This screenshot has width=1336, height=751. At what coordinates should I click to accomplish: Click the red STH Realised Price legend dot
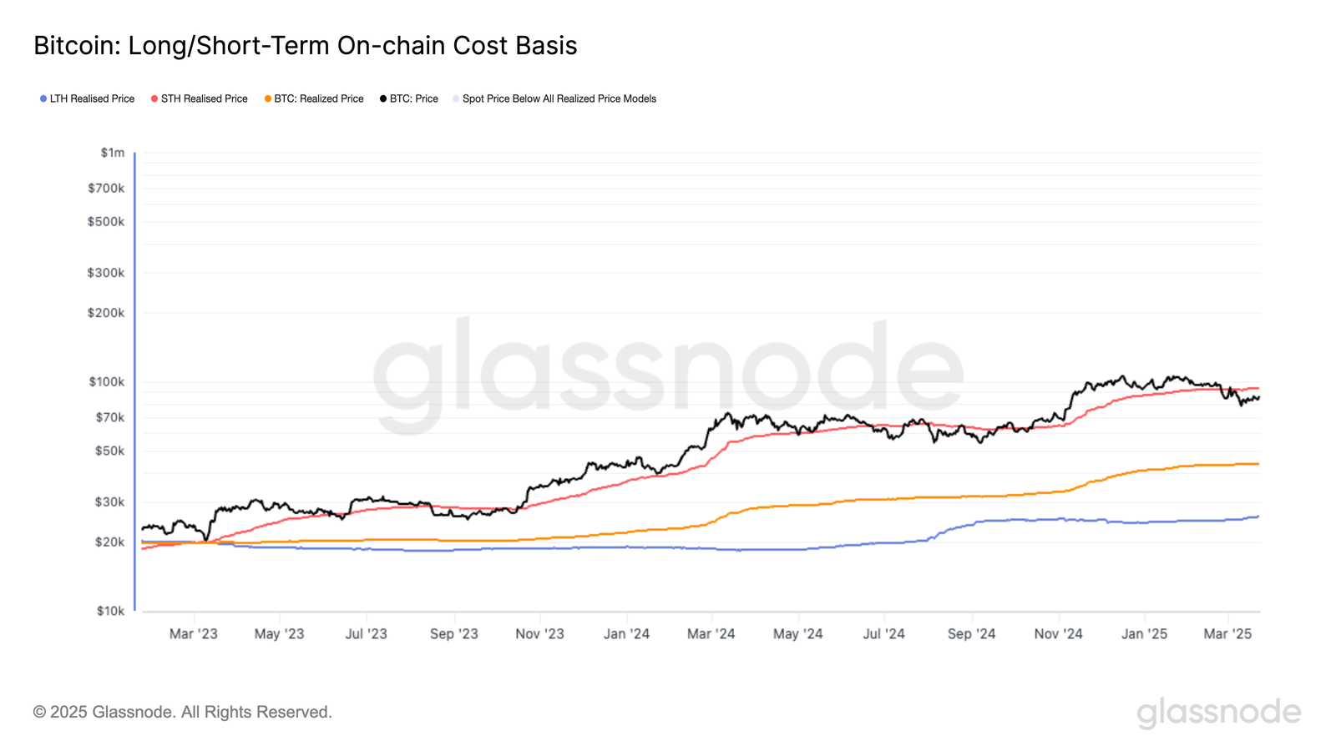(x=154, y=98)
